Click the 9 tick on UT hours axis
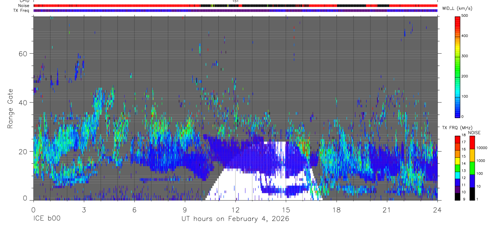 coord(185,209)
